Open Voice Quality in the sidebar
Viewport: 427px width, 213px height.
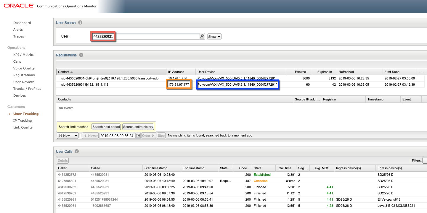24,68
